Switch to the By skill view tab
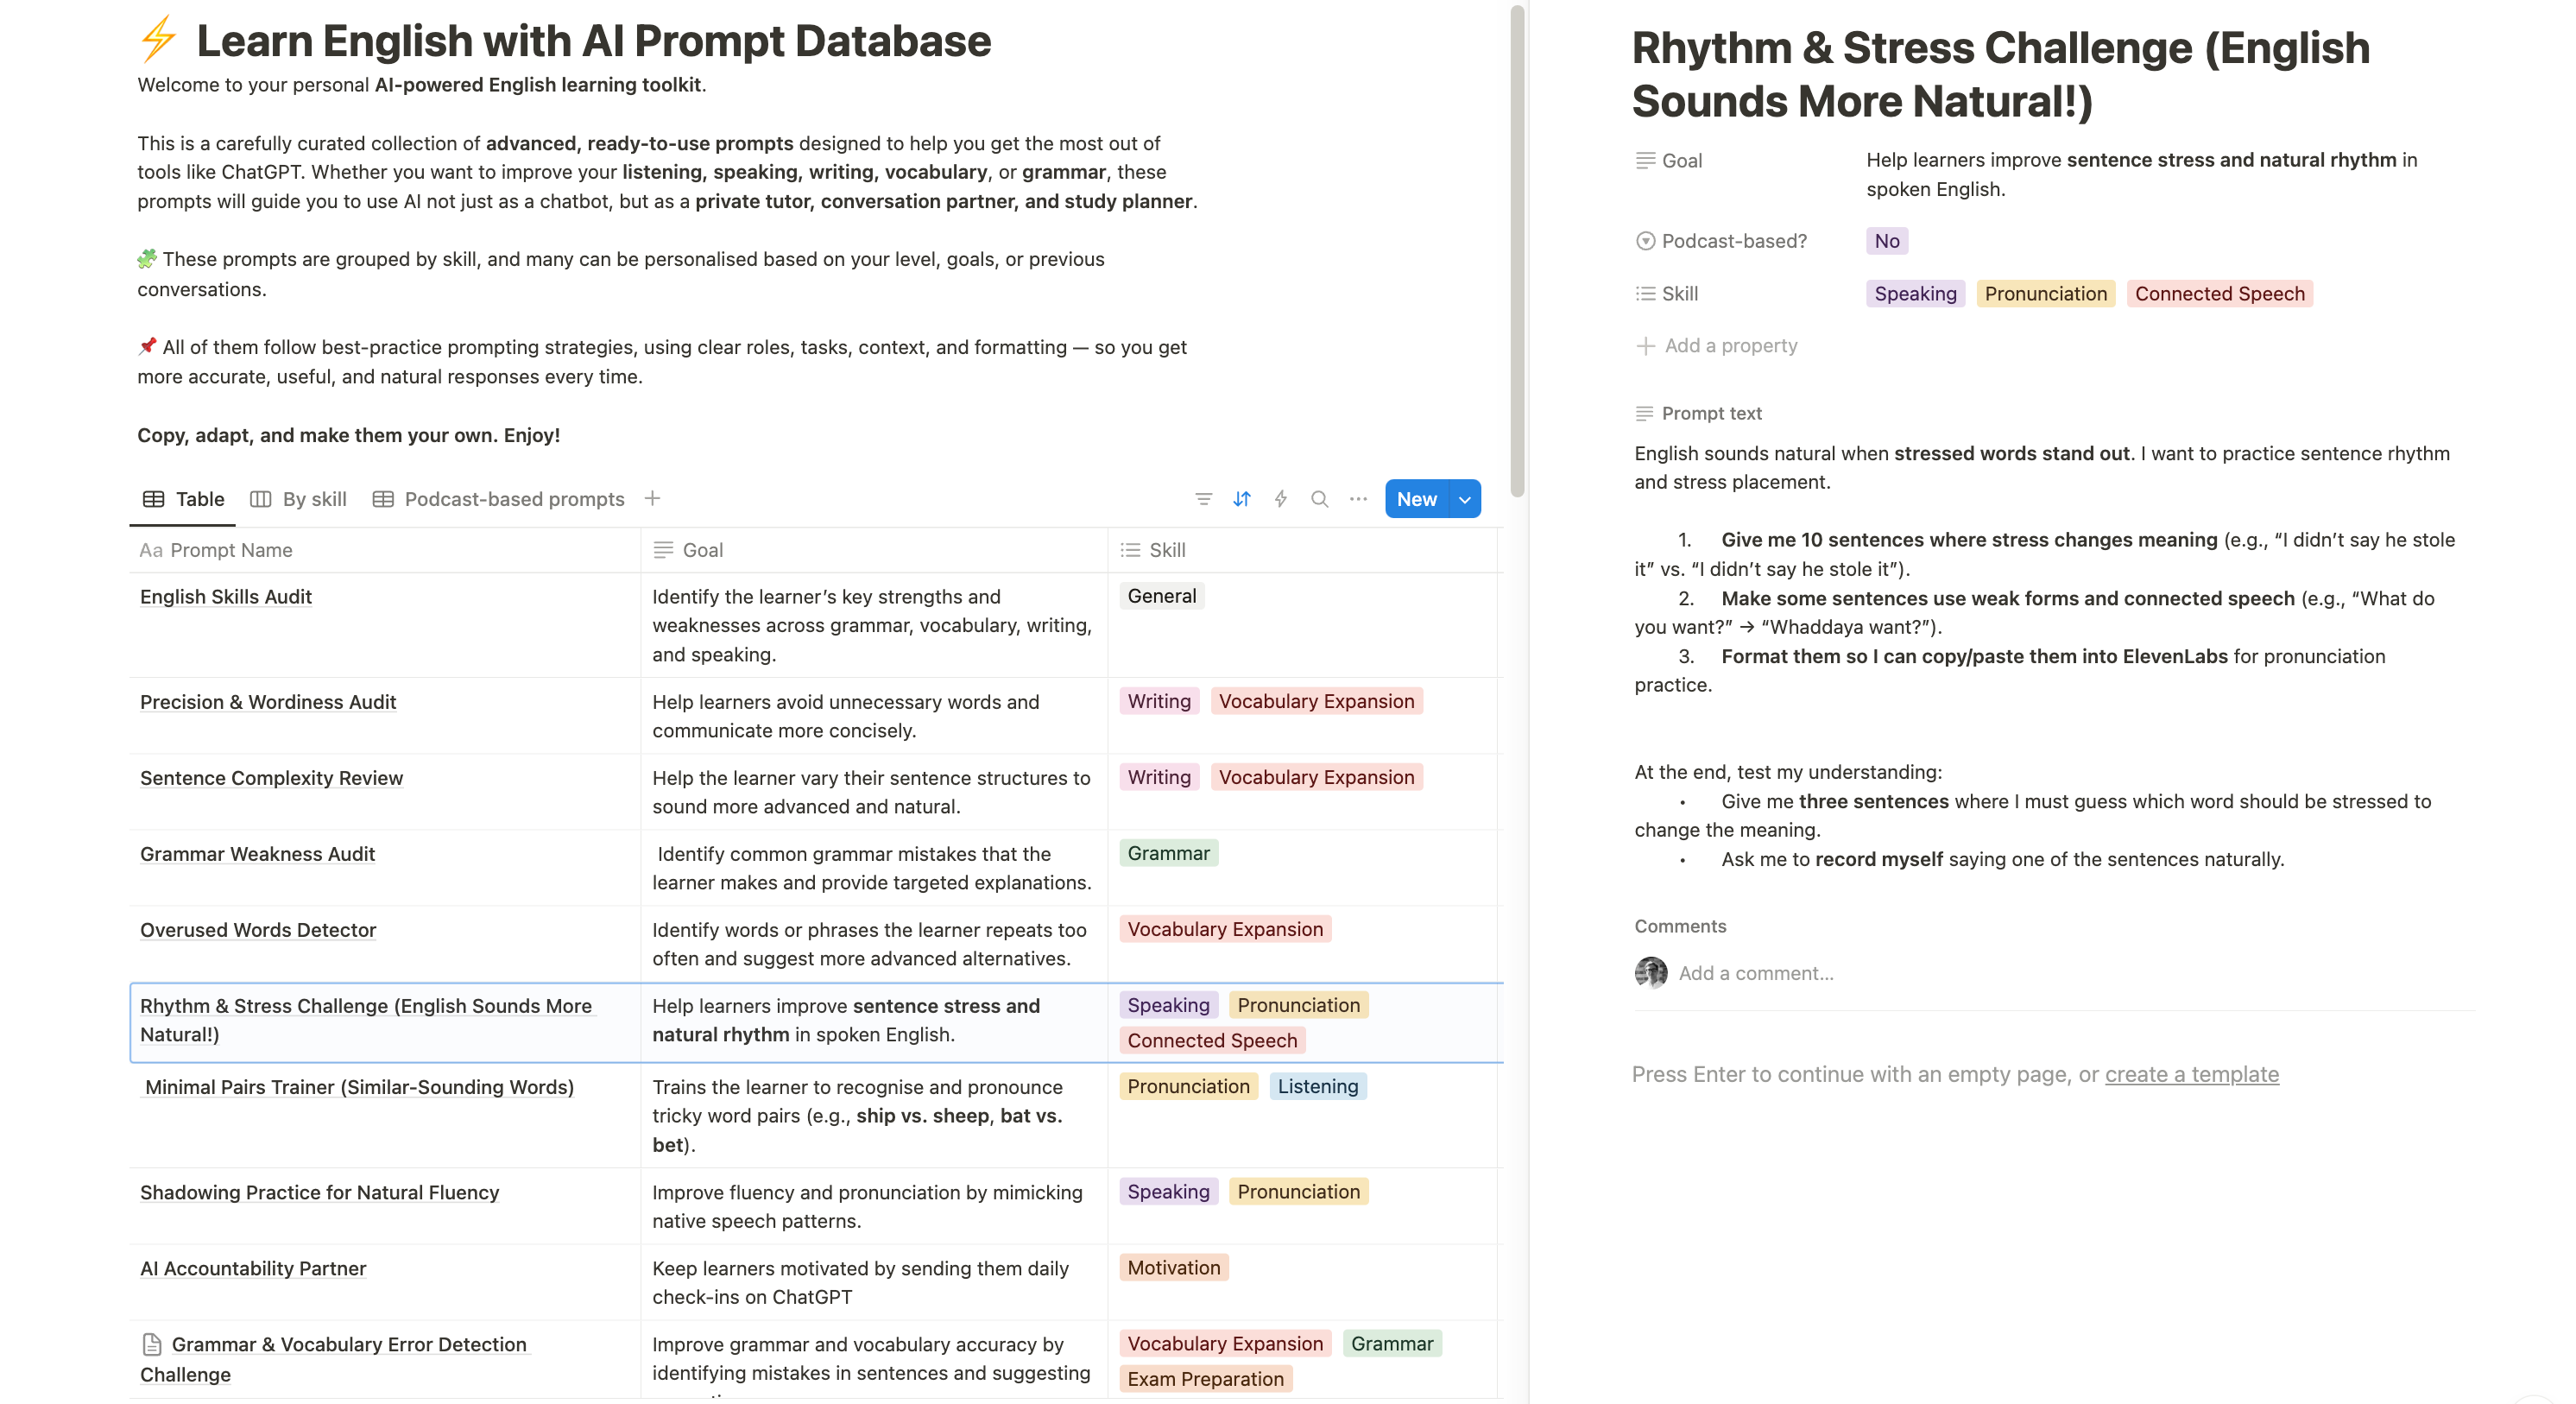Viewport: 2576px width, 1404px height. 299,499
